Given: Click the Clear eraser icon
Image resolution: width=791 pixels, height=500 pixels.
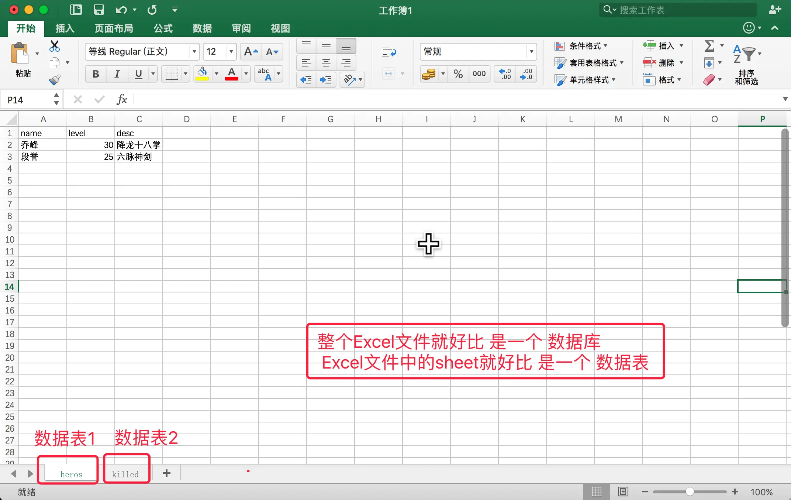Looking at the screenshot, I should [709, 80].
